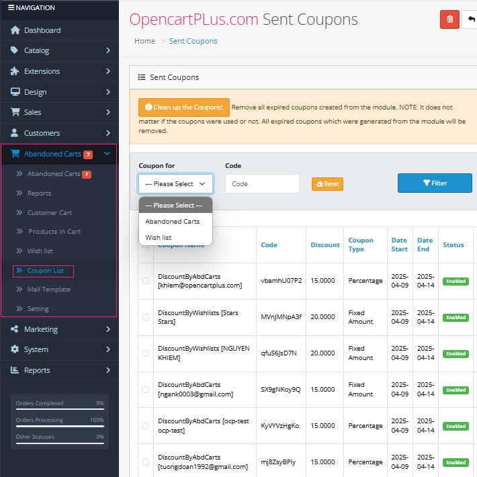The width and height of the screenshot is (477, 477).
Task: Click the parent Abandoned Carts 7 badge
Action: click(x=88, y=155)
